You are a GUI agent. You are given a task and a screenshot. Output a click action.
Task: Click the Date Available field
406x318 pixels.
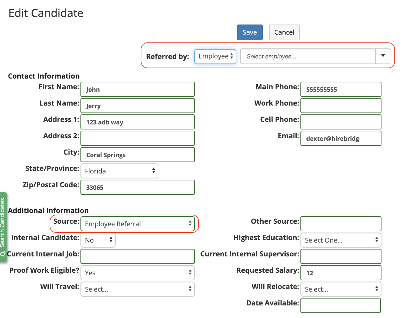(341, 305)
